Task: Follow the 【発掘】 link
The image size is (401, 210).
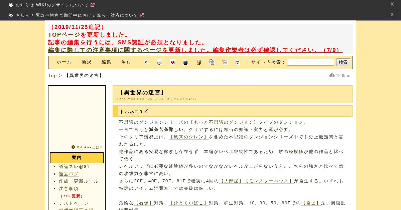Action: [311, 203]
